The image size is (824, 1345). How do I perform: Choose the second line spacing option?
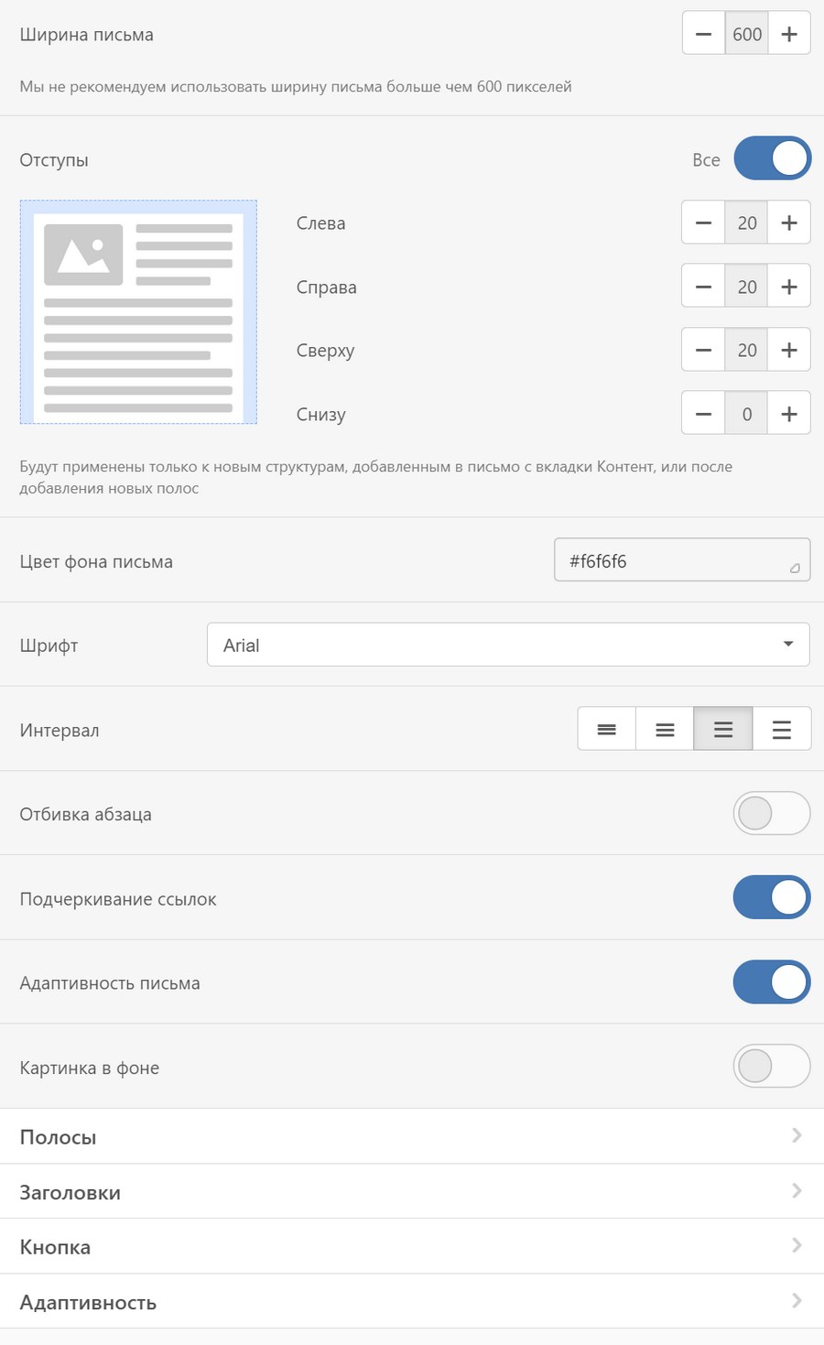tap(665, 729)
